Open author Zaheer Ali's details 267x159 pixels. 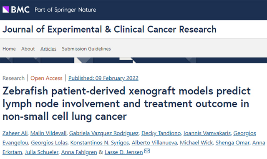(15, 133)
